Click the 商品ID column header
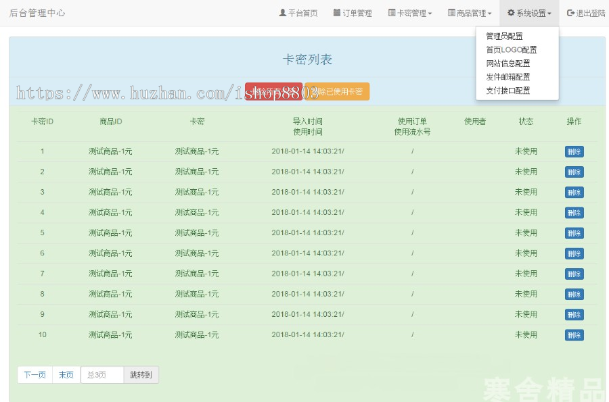The image size is (609, 402). point(111,122)
